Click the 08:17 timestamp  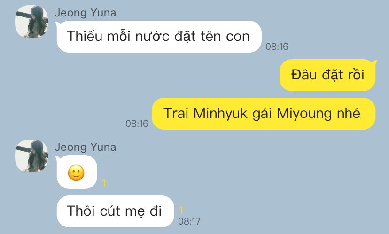click(189, 221)
